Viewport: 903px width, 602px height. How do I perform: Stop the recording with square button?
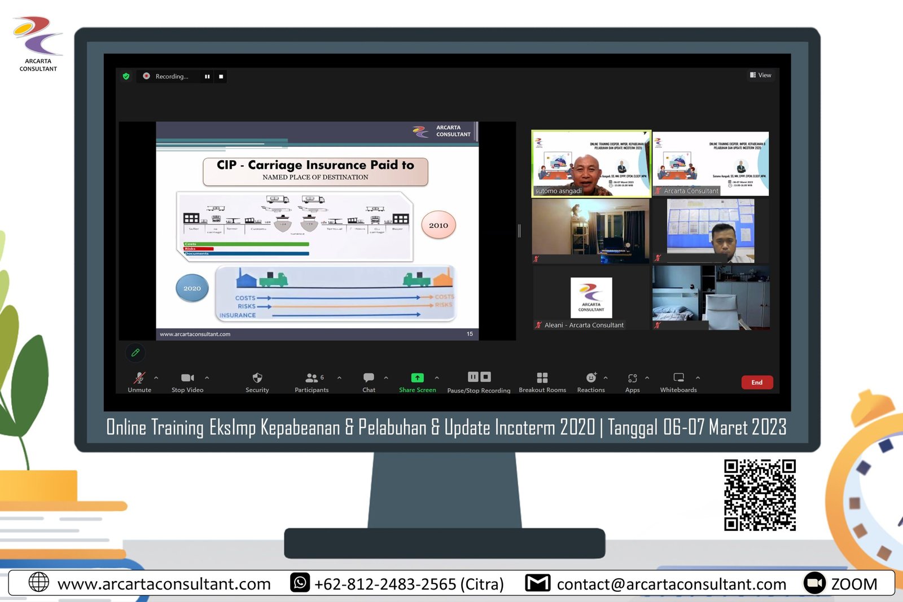pyautogui.click(x=221, y=76)
